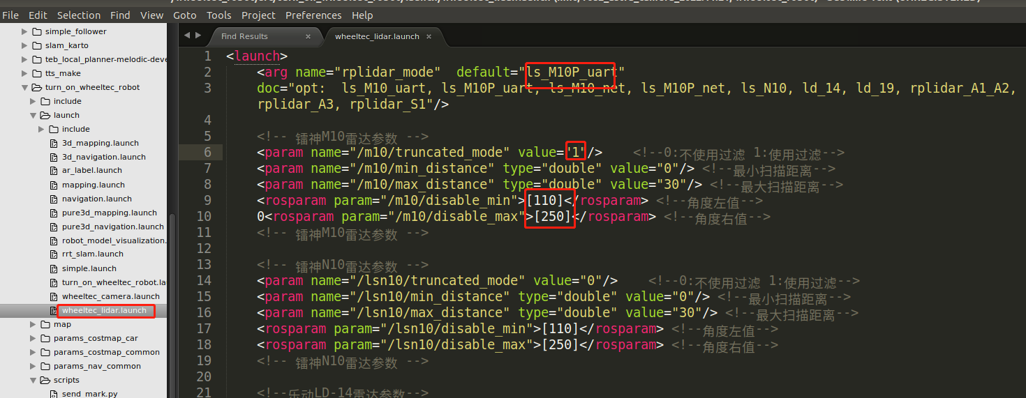Open the Project menu

[x=258, y=15]
